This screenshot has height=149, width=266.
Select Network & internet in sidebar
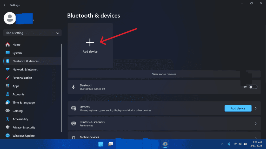[32, 69]
